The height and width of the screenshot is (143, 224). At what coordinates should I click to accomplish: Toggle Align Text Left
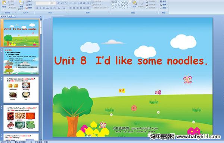click(71, 8)
